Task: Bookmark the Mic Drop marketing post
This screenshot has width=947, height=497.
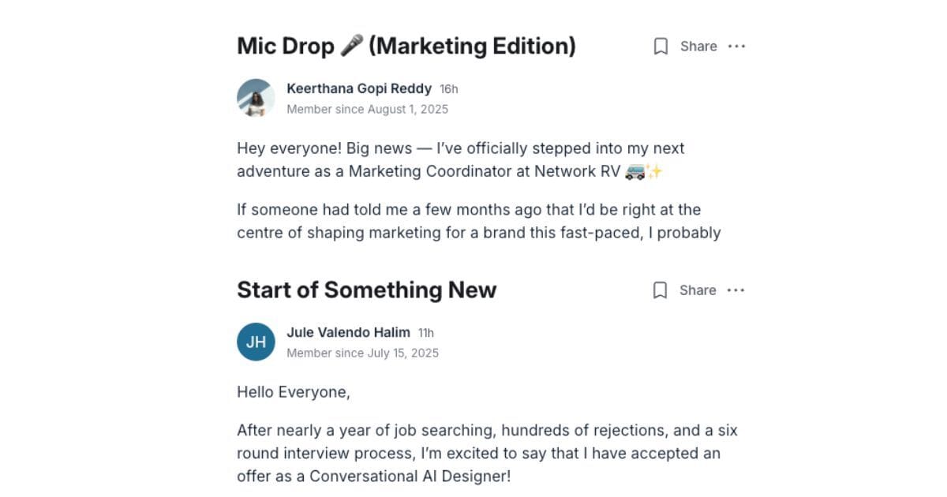Action: click(x=661, y=47)
